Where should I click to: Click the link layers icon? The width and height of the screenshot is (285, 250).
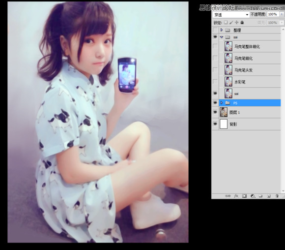click(228, 196)
